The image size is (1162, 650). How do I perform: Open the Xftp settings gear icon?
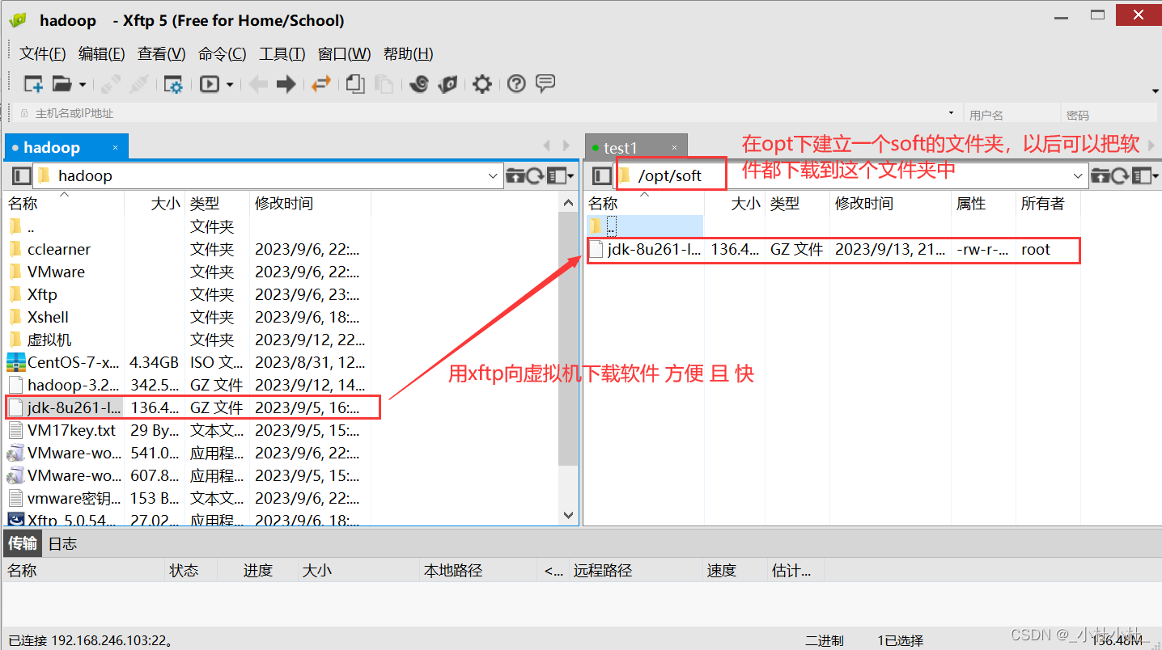pos(481,84)
